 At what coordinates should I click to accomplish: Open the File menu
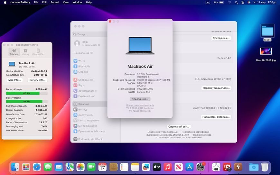point(36,2)
